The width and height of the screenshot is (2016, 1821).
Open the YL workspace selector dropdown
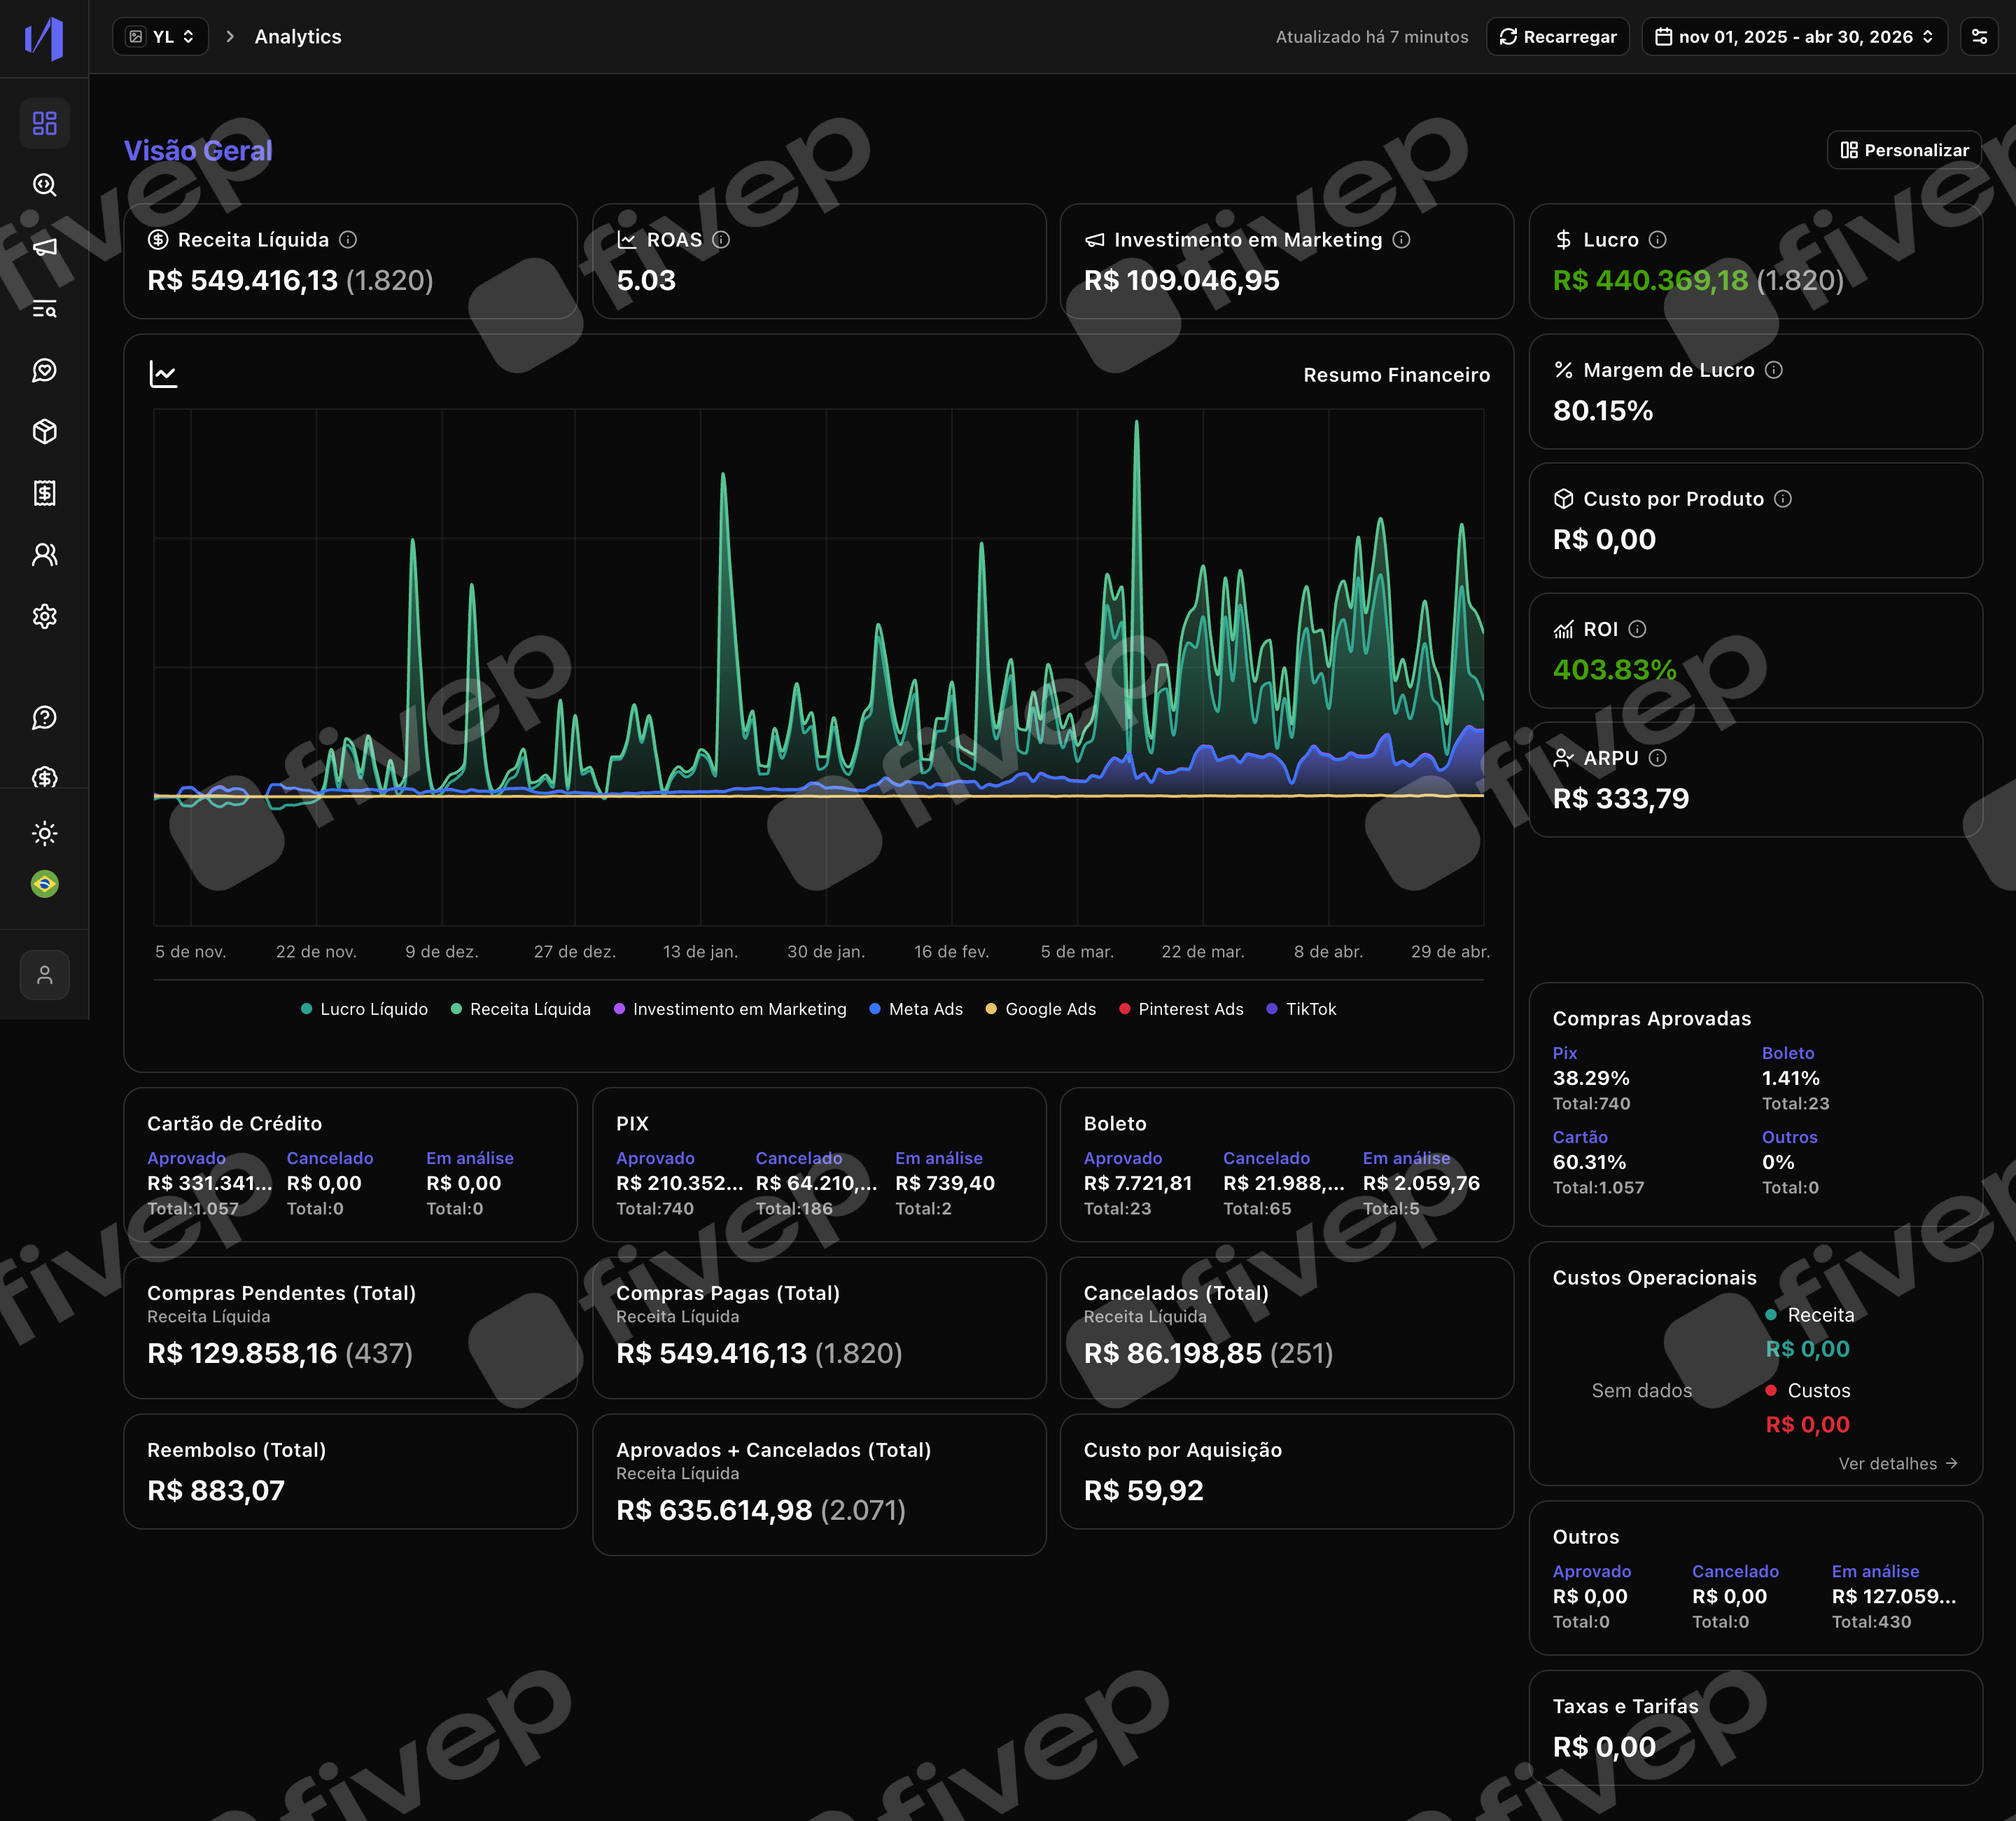(161, 37)
